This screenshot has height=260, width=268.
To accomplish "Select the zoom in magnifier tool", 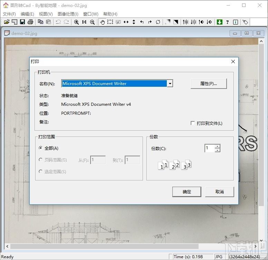I will coord(76,22).
